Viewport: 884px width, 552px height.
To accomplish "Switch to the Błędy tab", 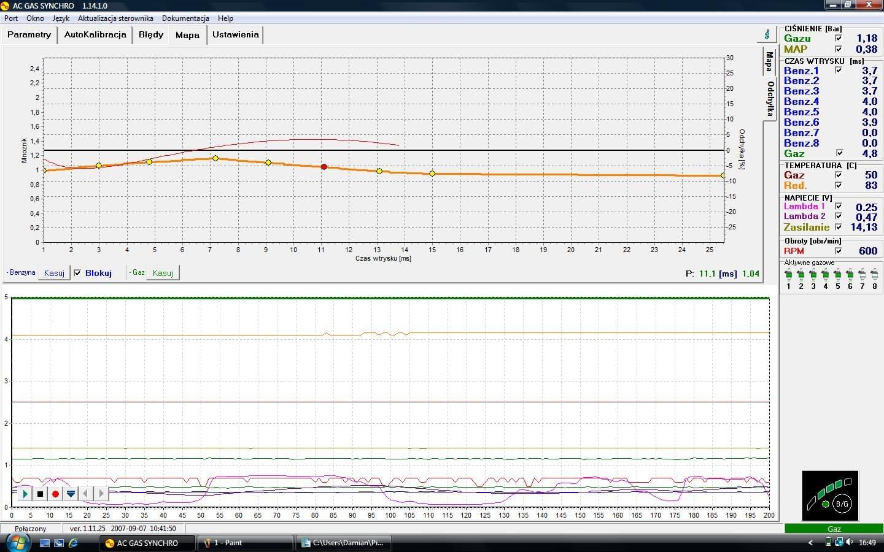I will 151,34.
